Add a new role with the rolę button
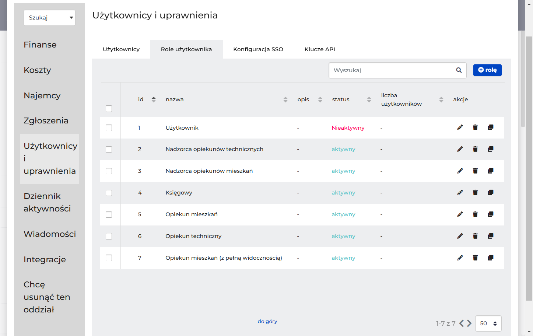533x336 pixels. [x=487, y=70]
